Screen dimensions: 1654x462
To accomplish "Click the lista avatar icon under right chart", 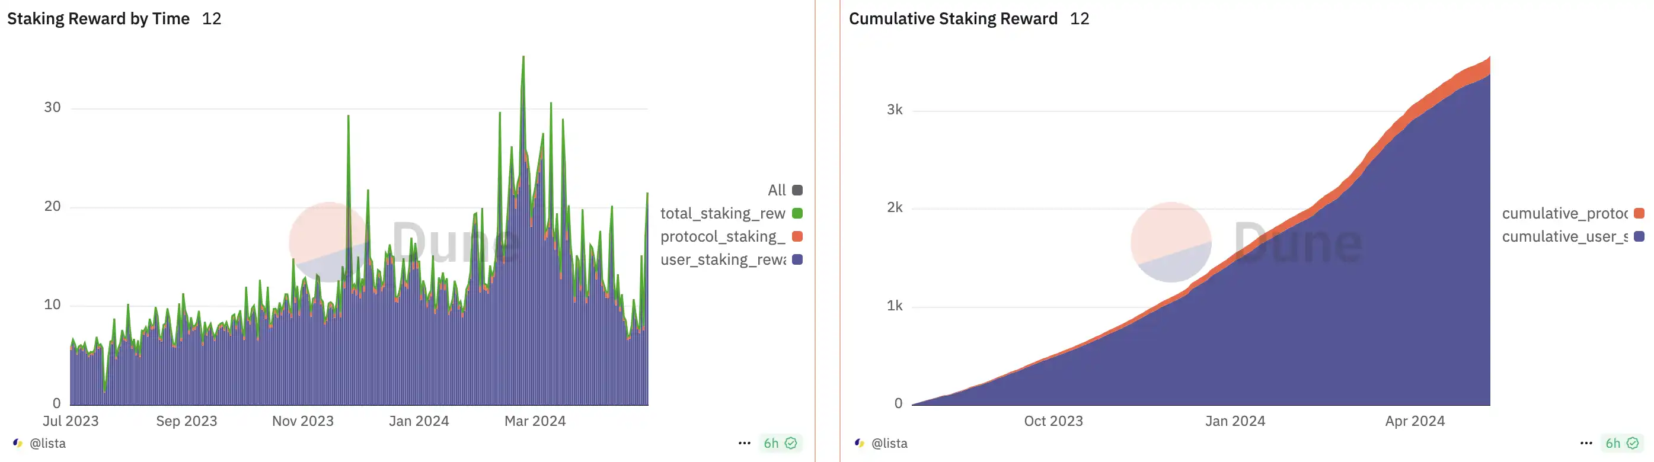I will pos(860,443).
